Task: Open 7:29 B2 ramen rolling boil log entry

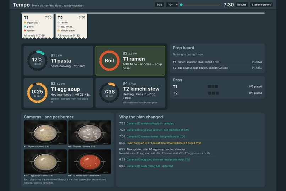Action: 190,123
